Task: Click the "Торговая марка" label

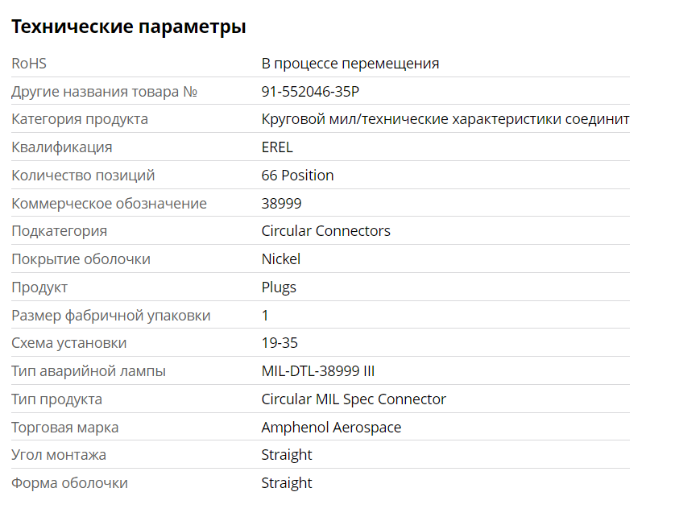Action: click(x=65, y=428)
